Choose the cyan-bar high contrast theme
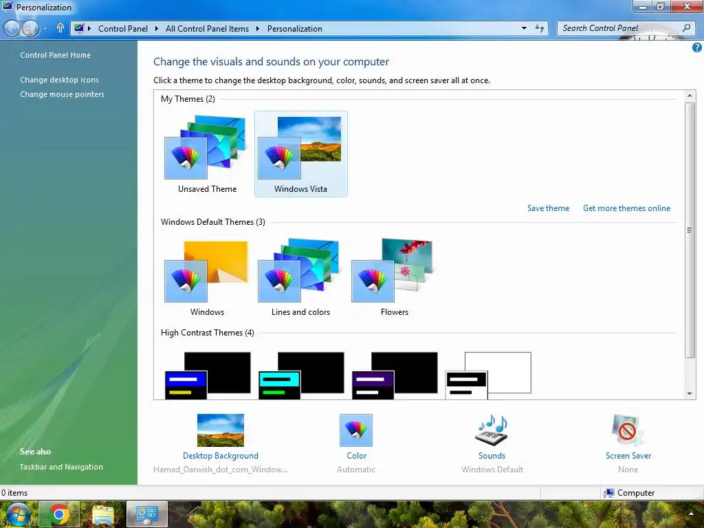 [301, 375]
